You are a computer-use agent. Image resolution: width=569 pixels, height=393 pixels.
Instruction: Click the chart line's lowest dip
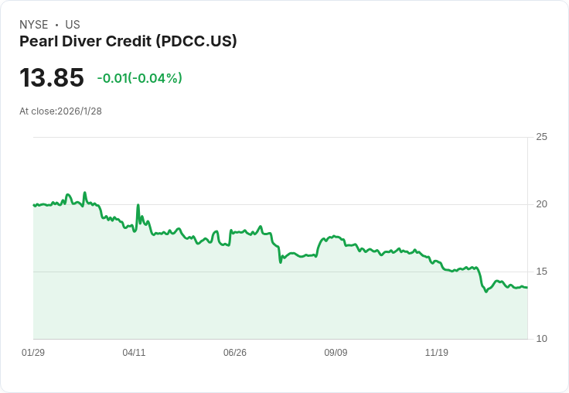coord(486,292)
